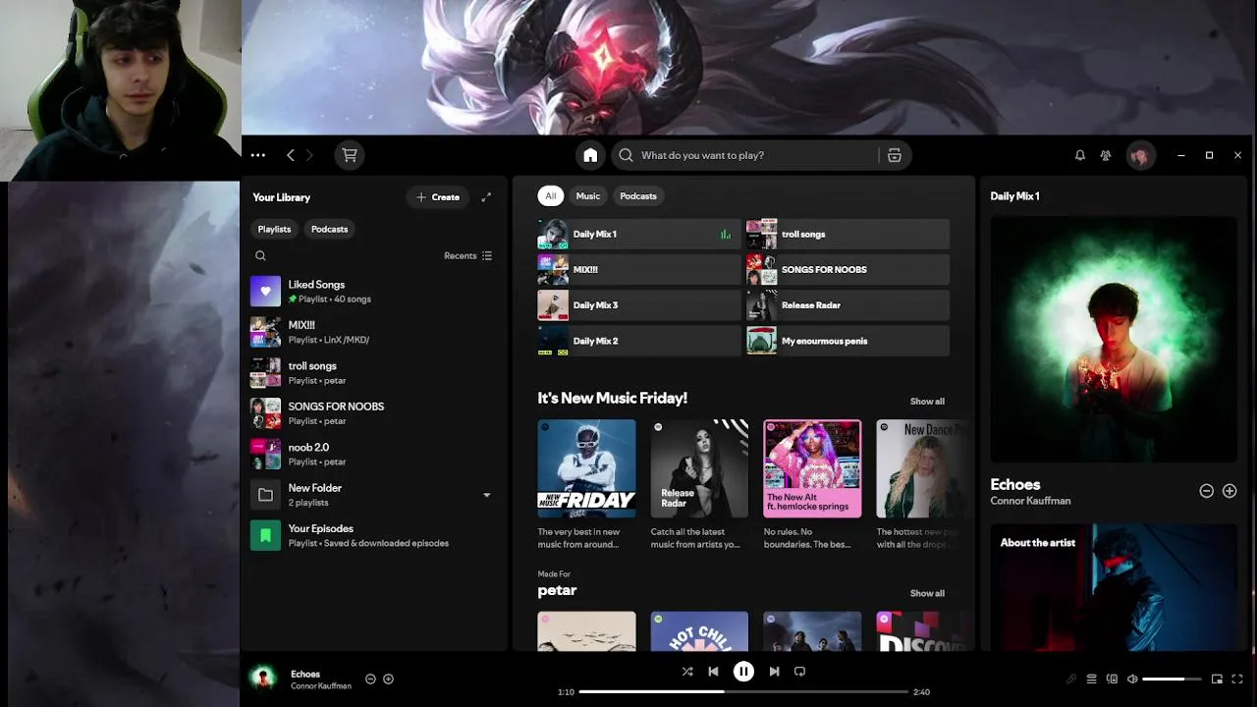Click the magnifier icon in the top search bar
1257x707 pixels.
tap(626, 155)
